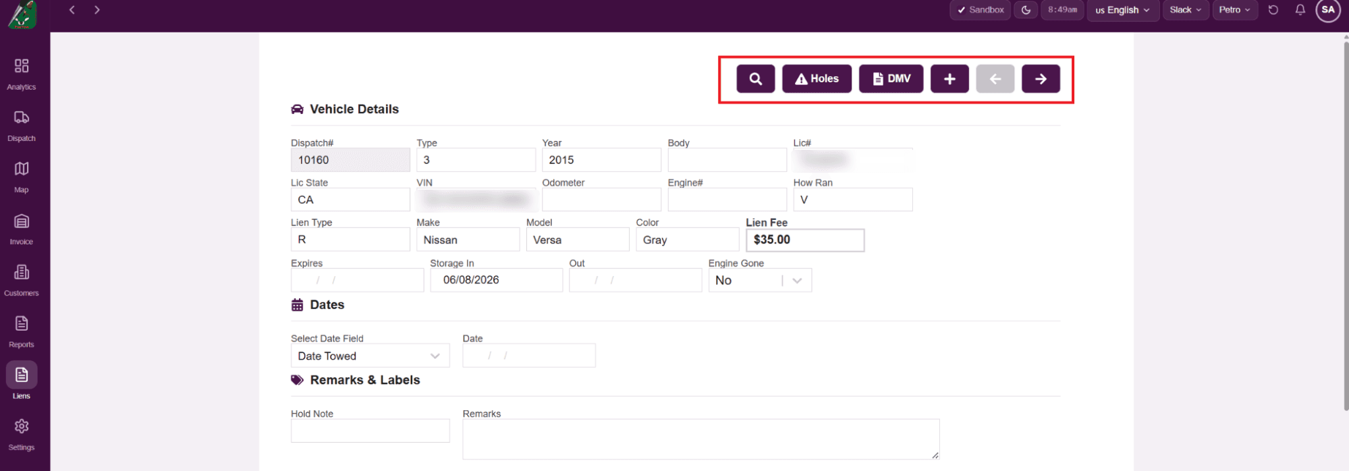Click the page vertical scrollbar
Image resolution: width=1349 pixels, height=471 pixels.
[1346, 226]
